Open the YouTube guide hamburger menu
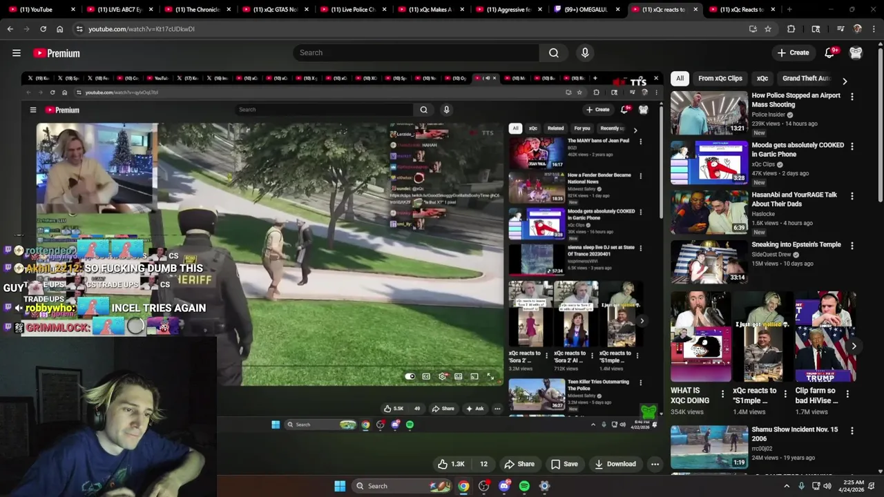The height and width of the screenshot is (497, 884). tap(17, 53)
